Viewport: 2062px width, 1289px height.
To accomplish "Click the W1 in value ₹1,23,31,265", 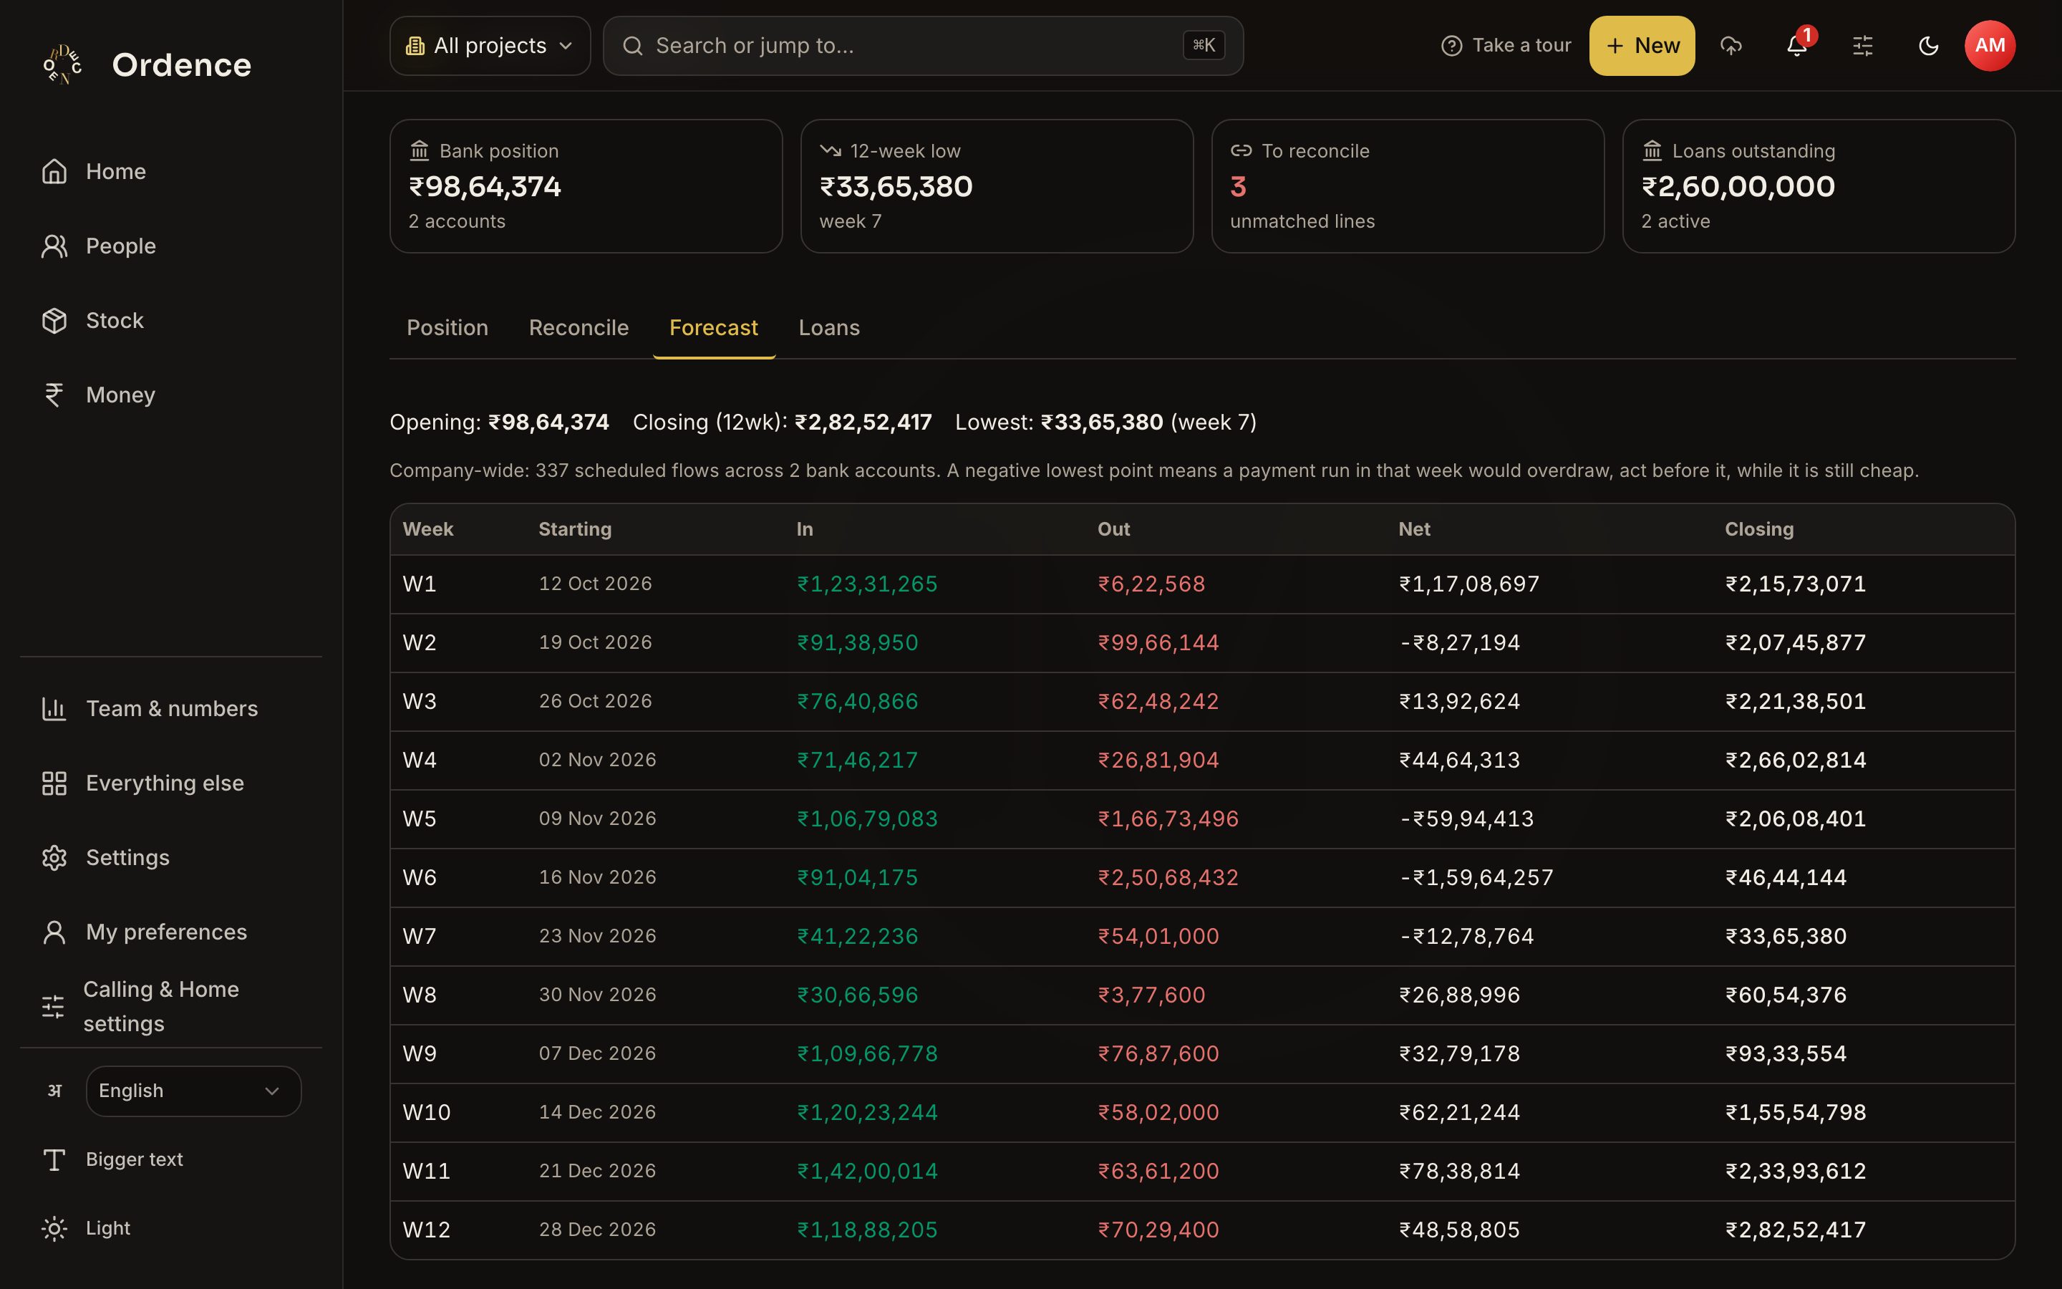I will tap(868, 584).
